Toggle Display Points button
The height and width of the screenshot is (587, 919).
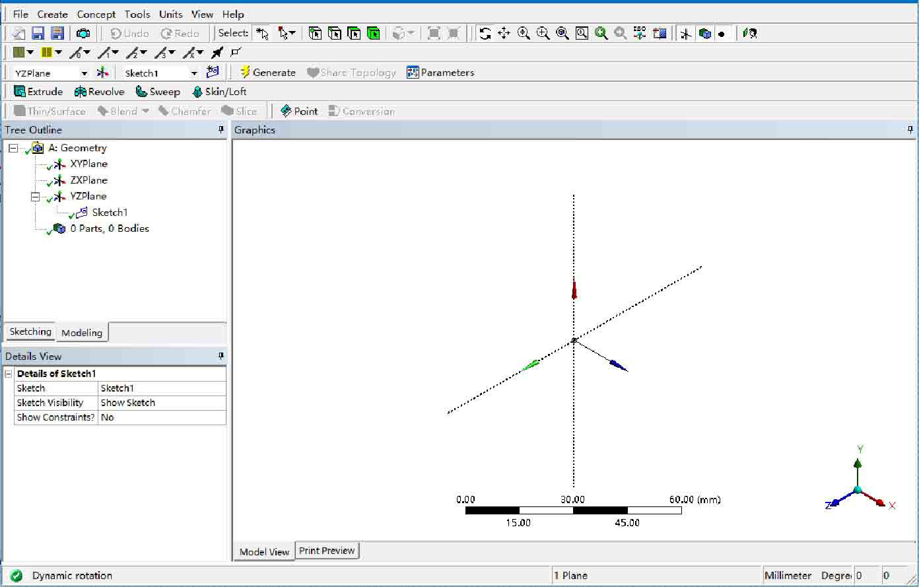point(722,33)
